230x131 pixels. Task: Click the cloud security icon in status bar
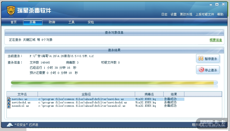[x=10, y=125]
